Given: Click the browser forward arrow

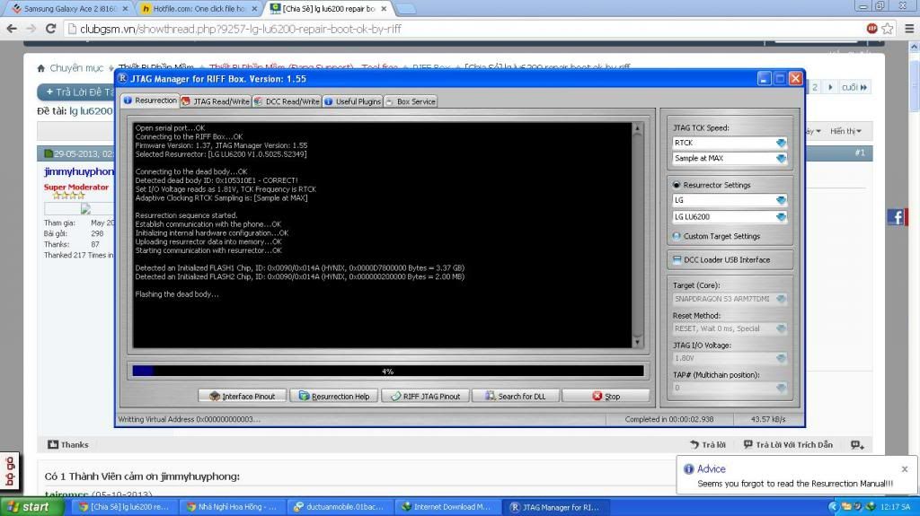Looking at the screenshot, I should pyautogui.click(x=31, y=29).
